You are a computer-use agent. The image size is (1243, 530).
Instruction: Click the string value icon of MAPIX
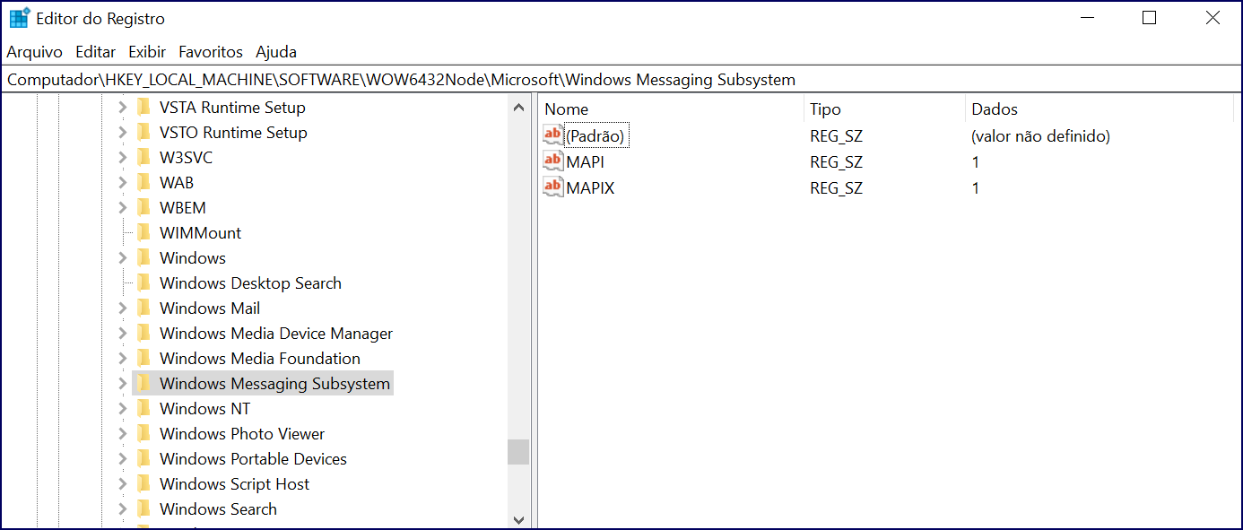tap(553, 187)
